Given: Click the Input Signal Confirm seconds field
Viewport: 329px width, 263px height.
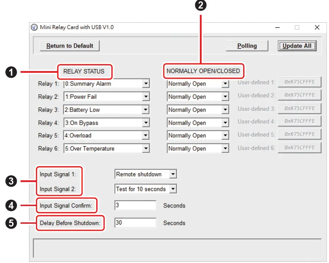Looking at the screenshot, I should click(x=135, y=205).
